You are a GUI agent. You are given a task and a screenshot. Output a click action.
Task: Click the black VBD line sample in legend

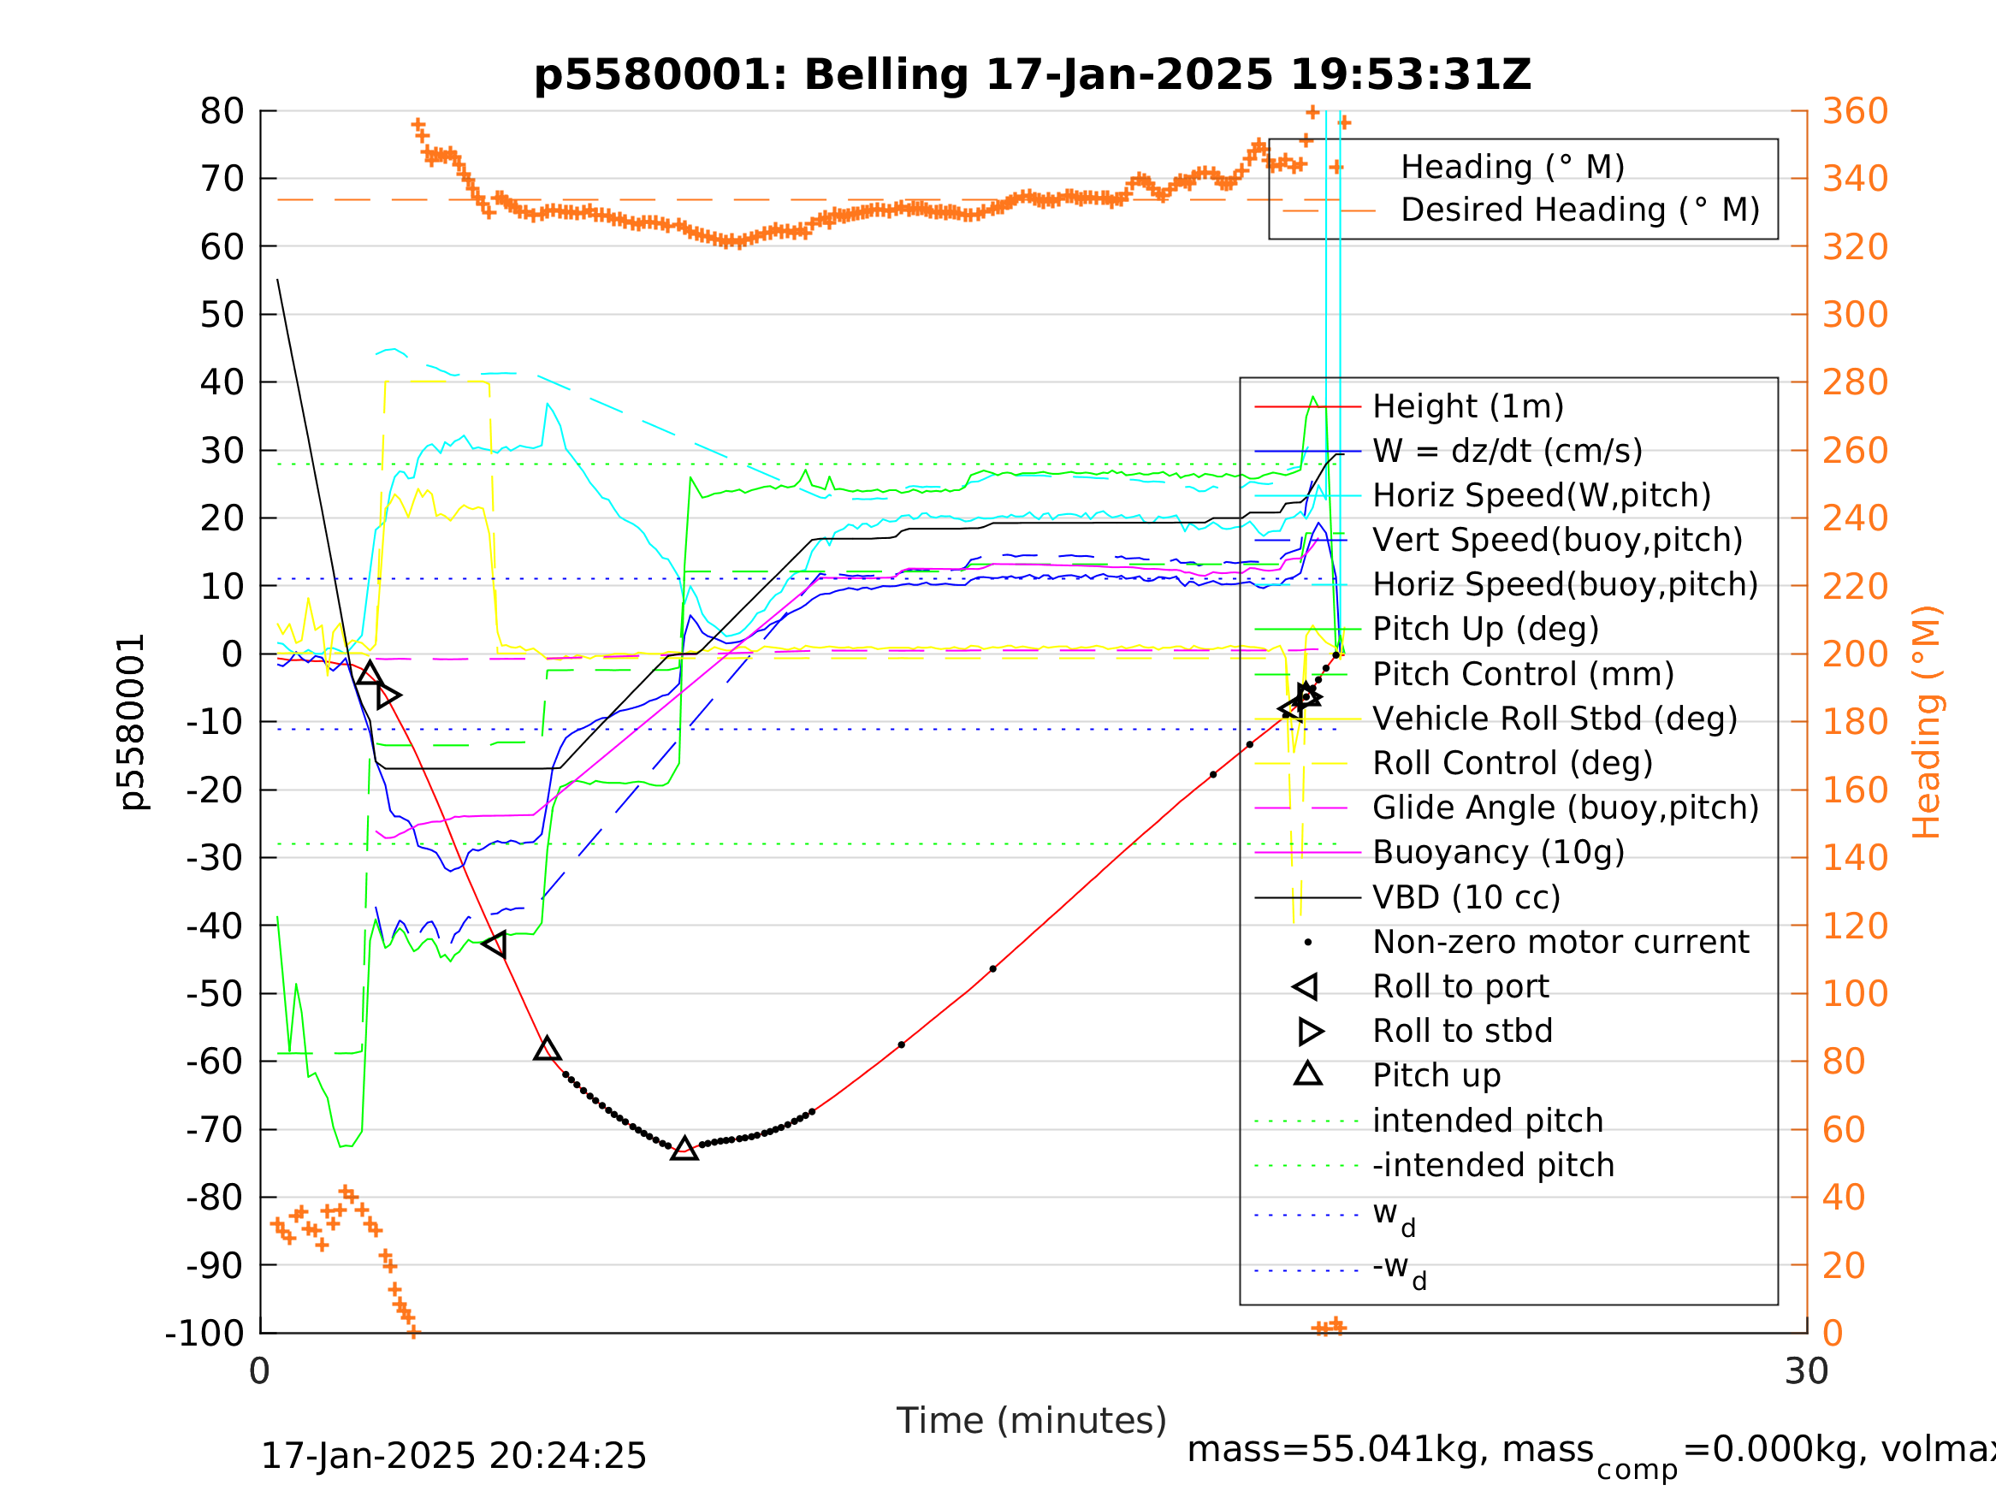pos(1308,898)
